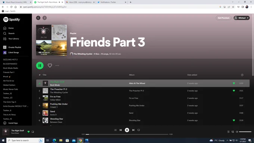Skip to the next track
This screenshot has width=254, height=143.
pyautogui.click(x=133, y=130)
